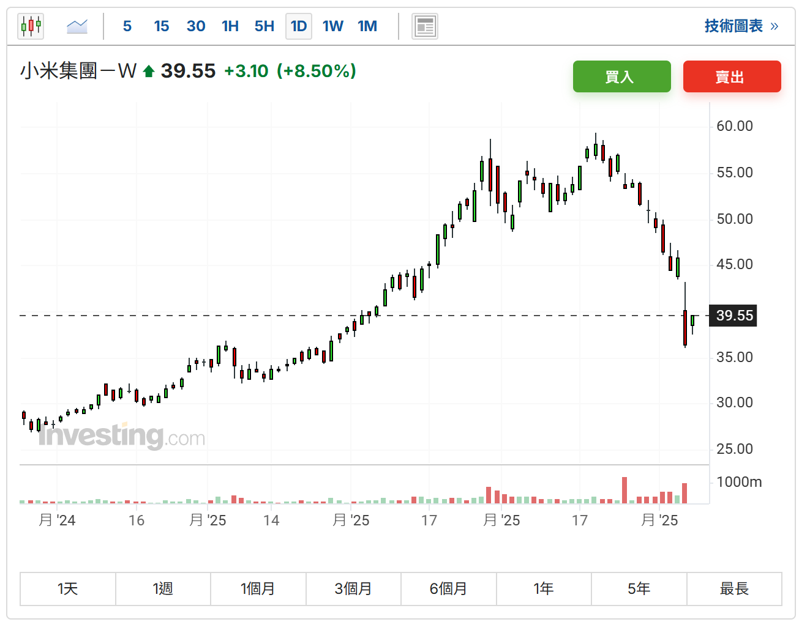The image size is (799, 622).
Task: Choose the 6個月 time range tab
Action: [449, 589]
